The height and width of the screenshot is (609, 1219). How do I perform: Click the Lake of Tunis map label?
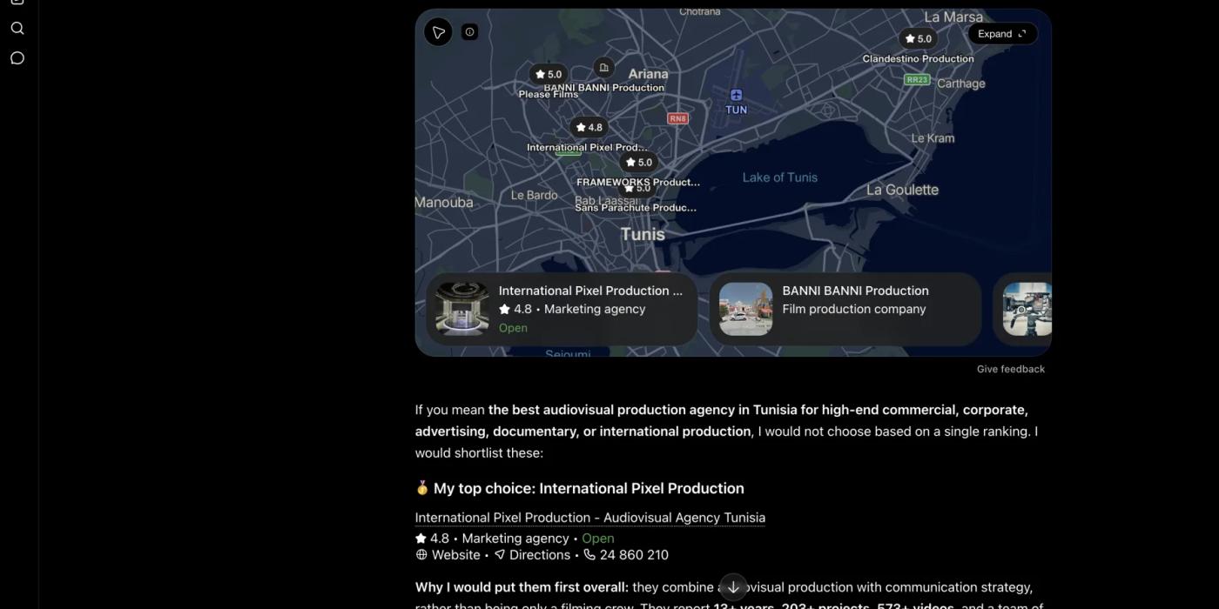coord(780,177)
